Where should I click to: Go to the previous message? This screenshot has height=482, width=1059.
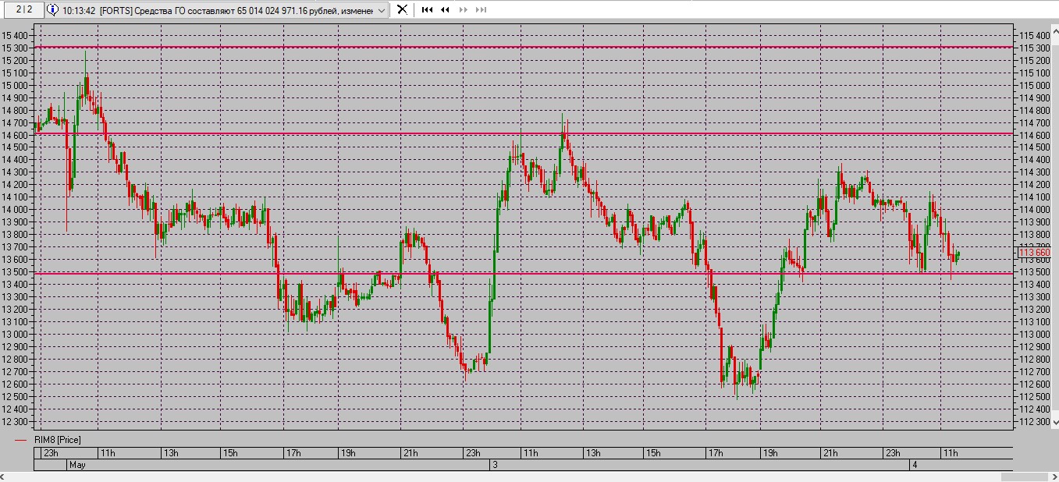(445, 9)
